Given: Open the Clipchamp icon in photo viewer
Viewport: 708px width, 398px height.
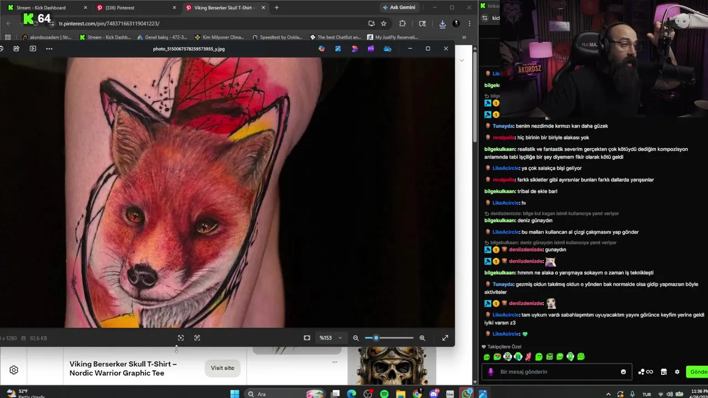Looking at the screenshot, I should coord(371,49).
